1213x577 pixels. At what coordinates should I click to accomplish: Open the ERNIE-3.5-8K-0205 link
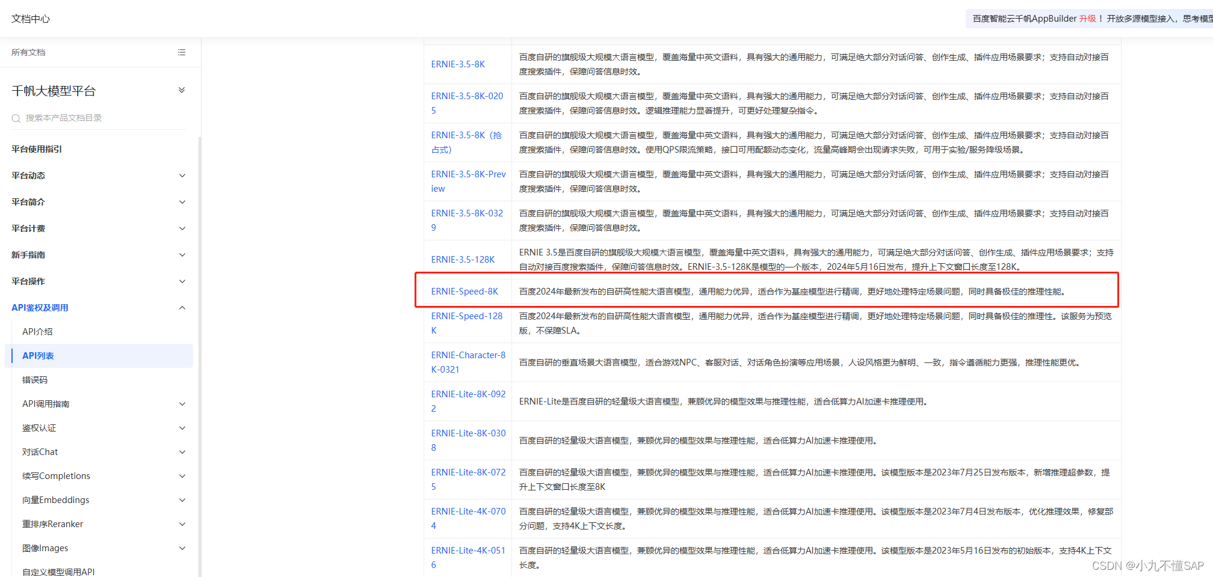click(468, 103)
